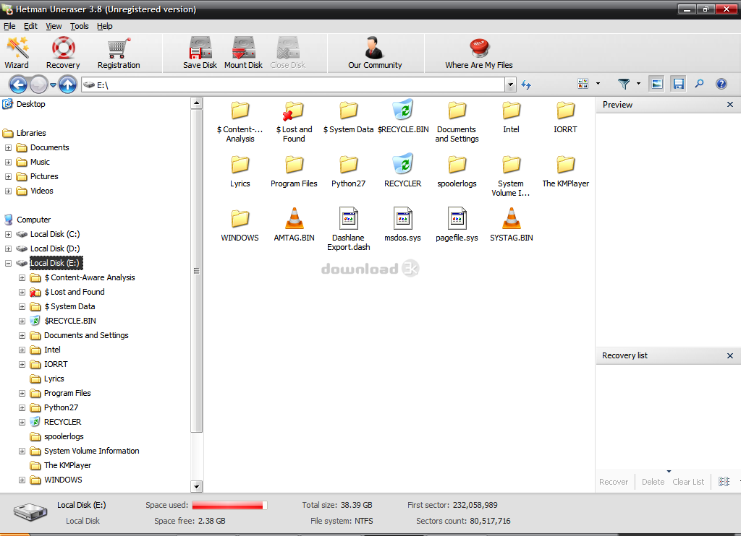741x536 pixels.
Task: Close the Preview panel
Action: [730, 105]
